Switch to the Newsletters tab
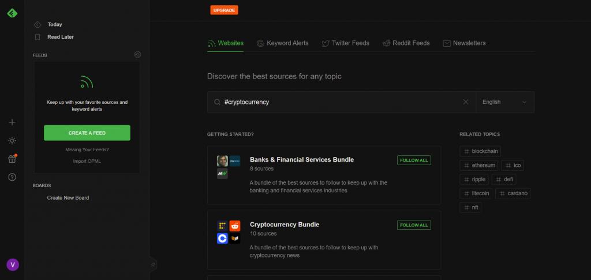 (x=465, y=43)
